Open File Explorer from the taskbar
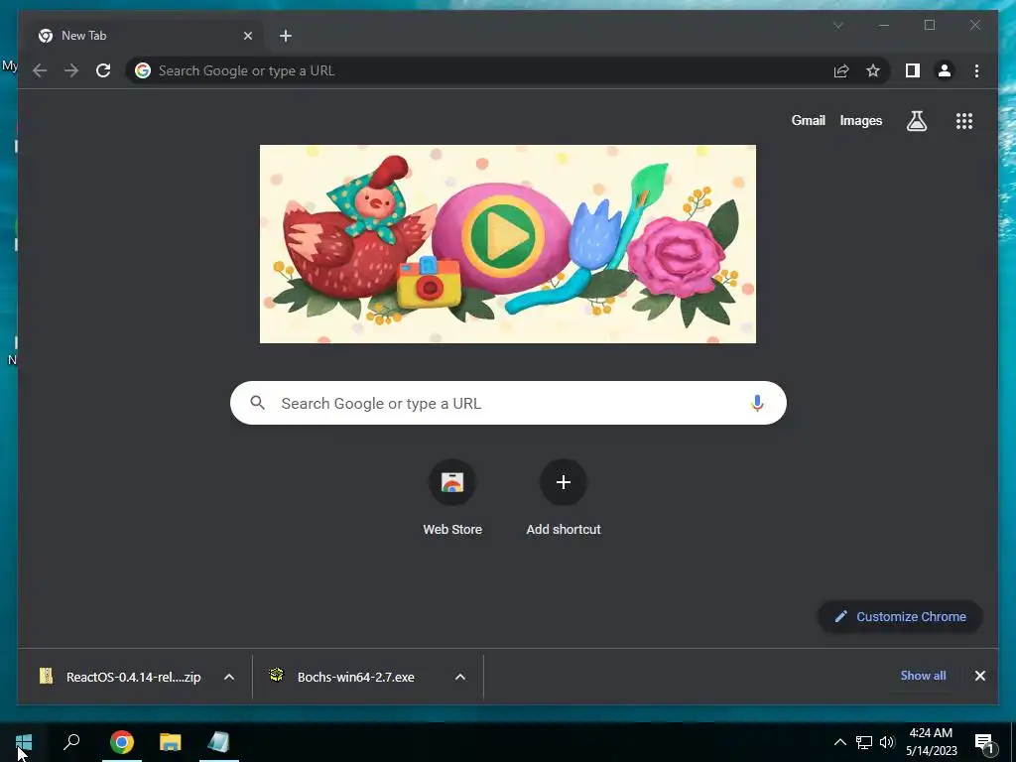 pyautogui.click(x=171, y=742)
